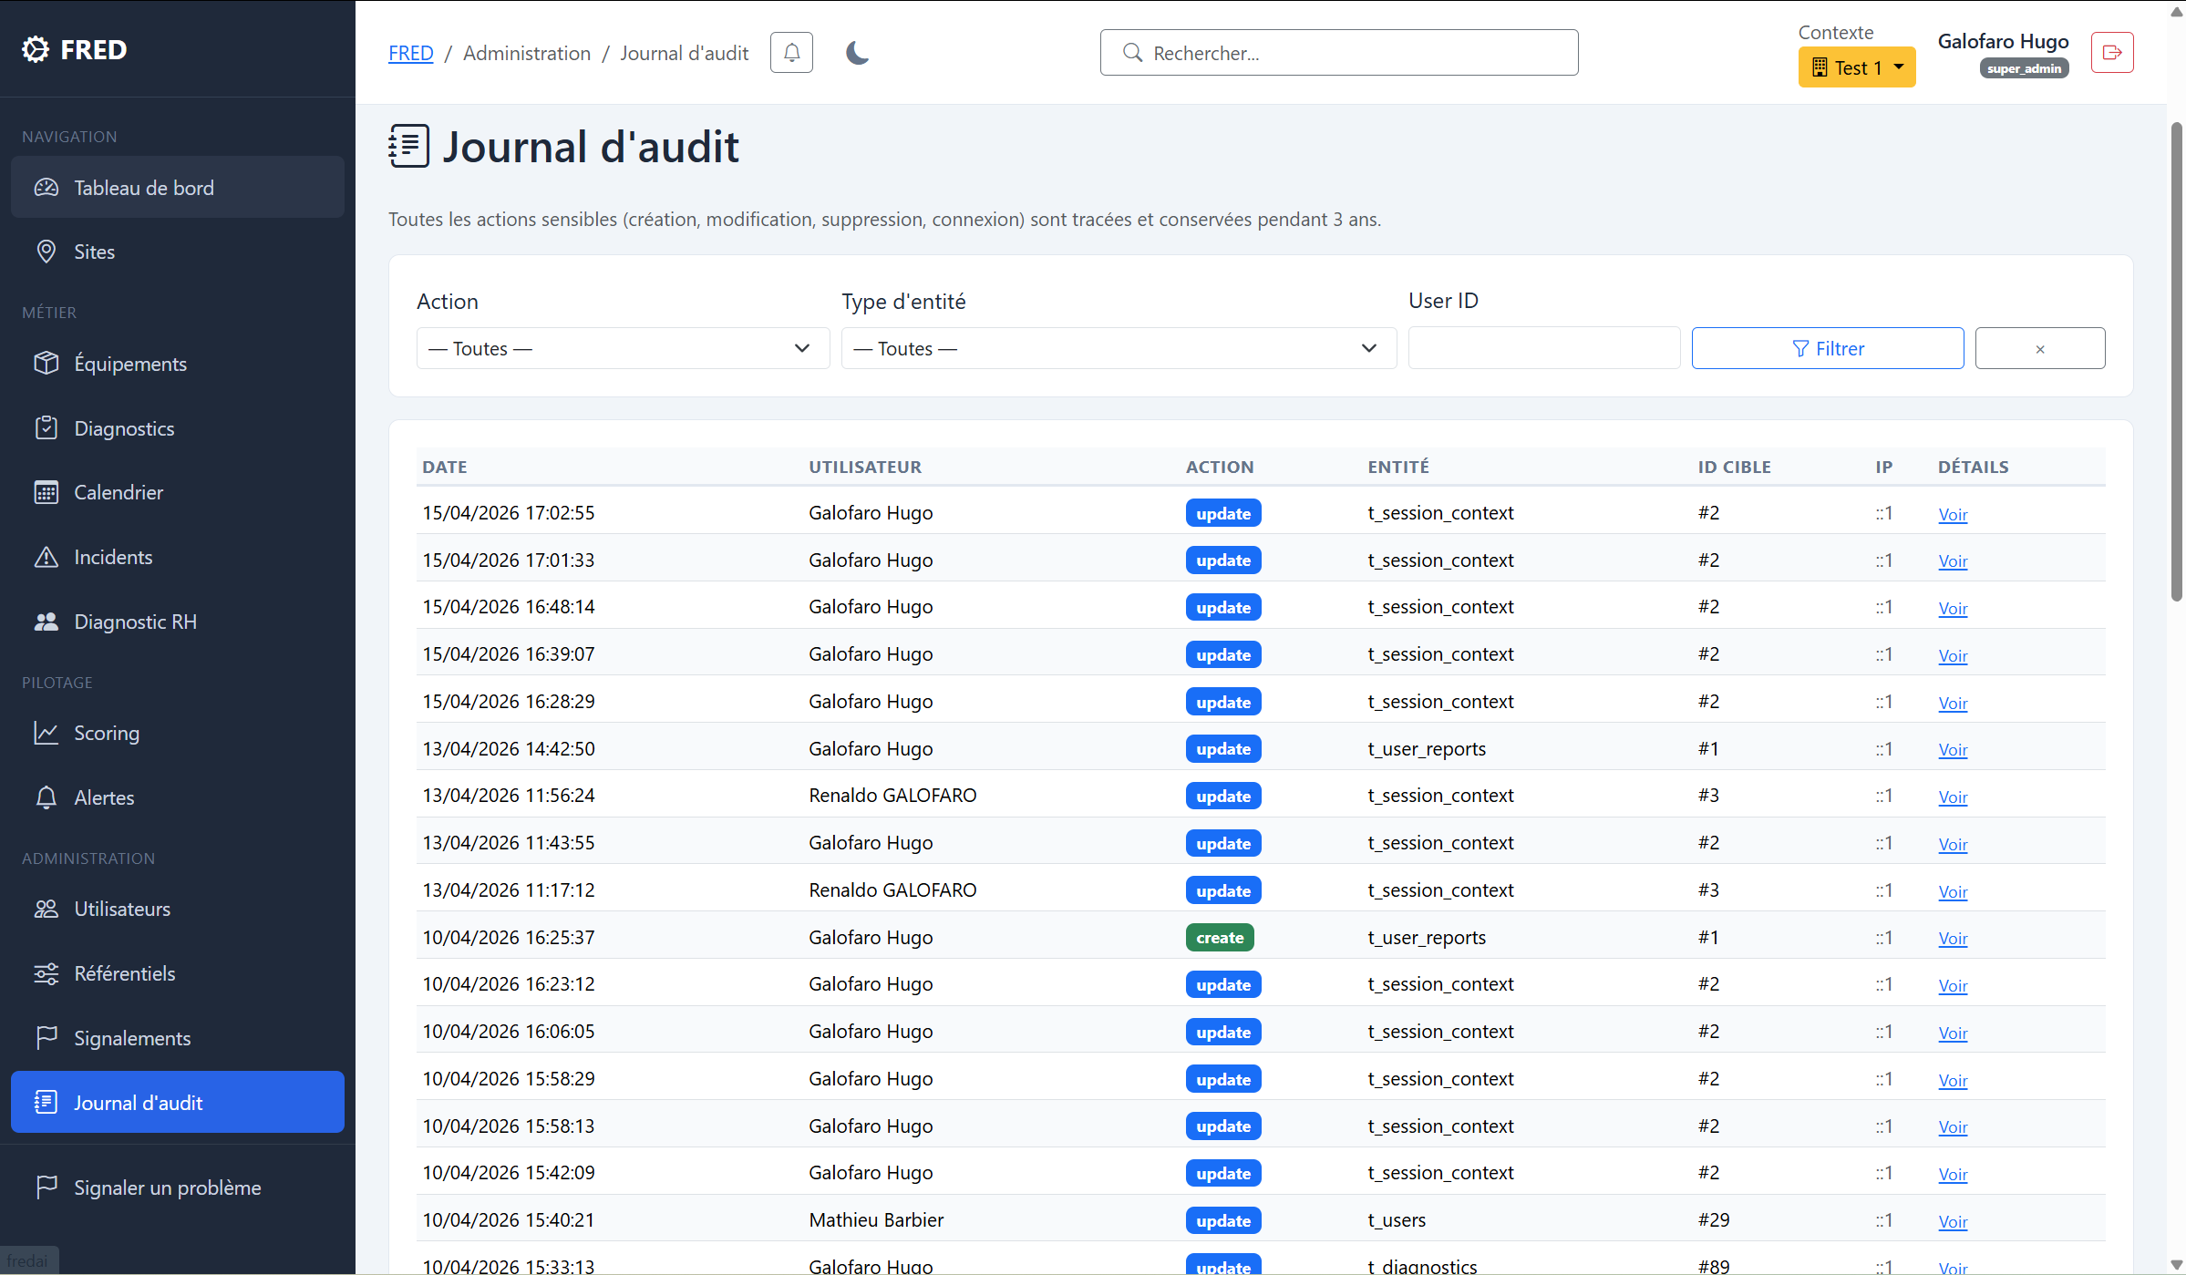The image size is (2186, 1275).
Task: Click the User ID input field
Action: pyautogui.click(x=1543, y=348)
